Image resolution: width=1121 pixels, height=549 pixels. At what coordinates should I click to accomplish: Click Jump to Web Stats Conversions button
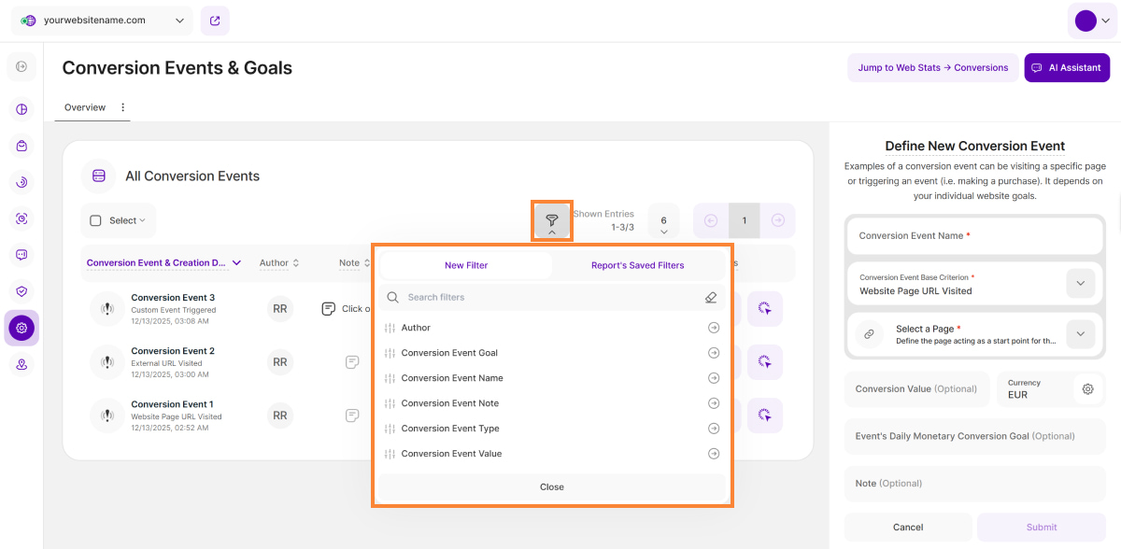(932, 68)
